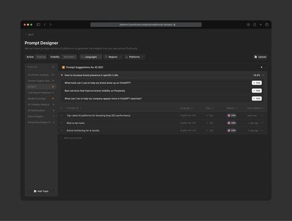Viewport: 292px width, 221px height.
Task: Switch to the Inactive tab
Action: [x=41, y=57]
